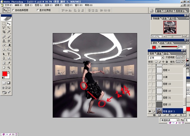This screenshot has height=136, width=190.
Task: Toggle the lock all icon in Layers
Action: tap(167, 62)
